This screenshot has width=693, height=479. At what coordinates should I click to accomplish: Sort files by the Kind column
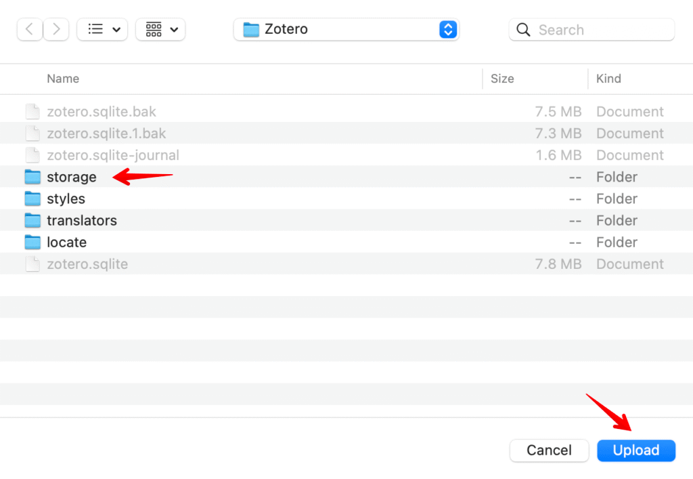(608, 79)
